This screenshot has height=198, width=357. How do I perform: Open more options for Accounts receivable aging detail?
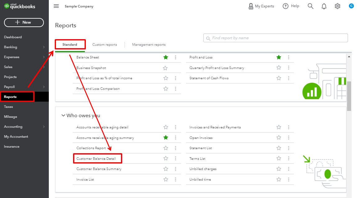coord(175,127)
